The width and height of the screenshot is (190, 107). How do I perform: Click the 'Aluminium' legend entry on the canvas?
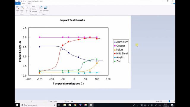pyautogui.click(x=121, y=42)
